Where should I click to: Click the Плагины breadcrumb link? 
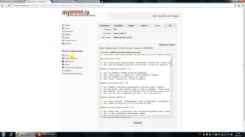(x=101, y=48)
